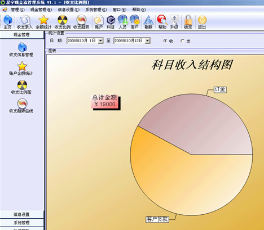The image size is (264, 230).
Task: Click the 科目 subject toolbar icon
Action: (x=111, y=22)
